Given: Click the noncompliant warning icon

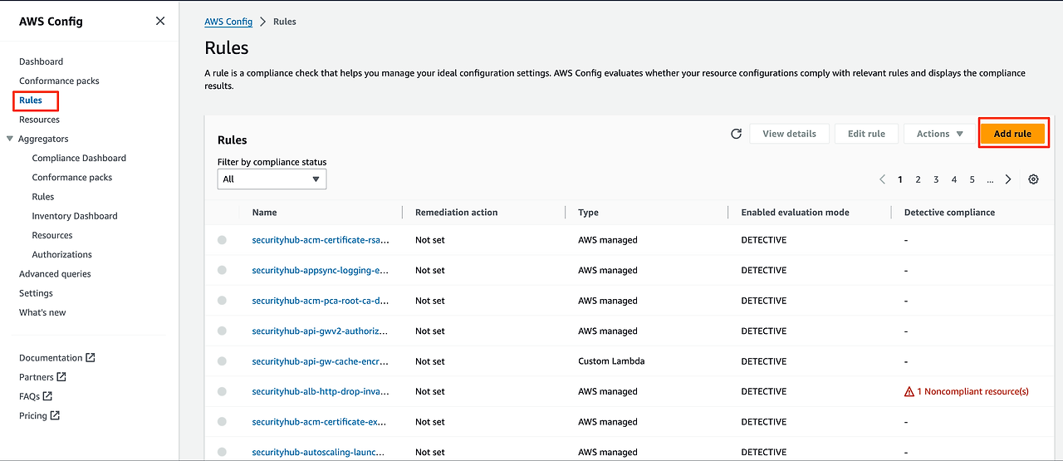Looking at the screenshot, I should (x=909, y=392).
